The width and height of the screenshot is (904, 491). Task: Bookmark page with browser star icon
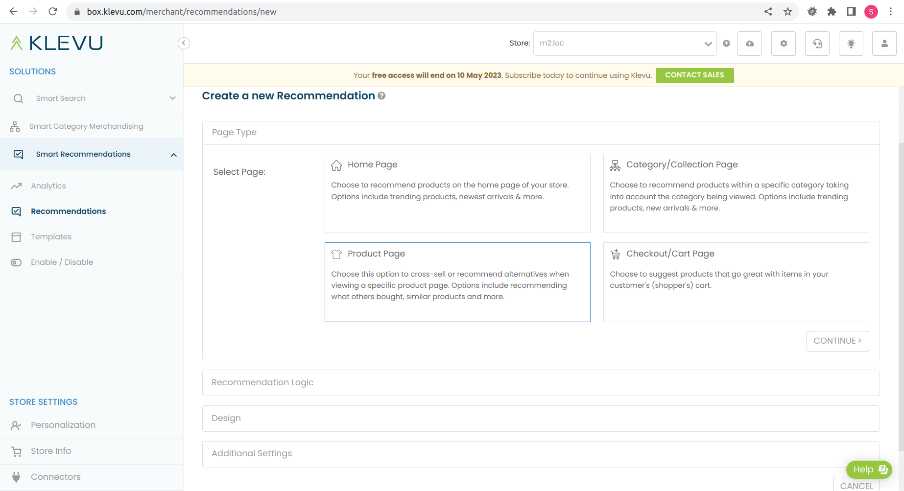pyautogui.click(x=787, y=12)
